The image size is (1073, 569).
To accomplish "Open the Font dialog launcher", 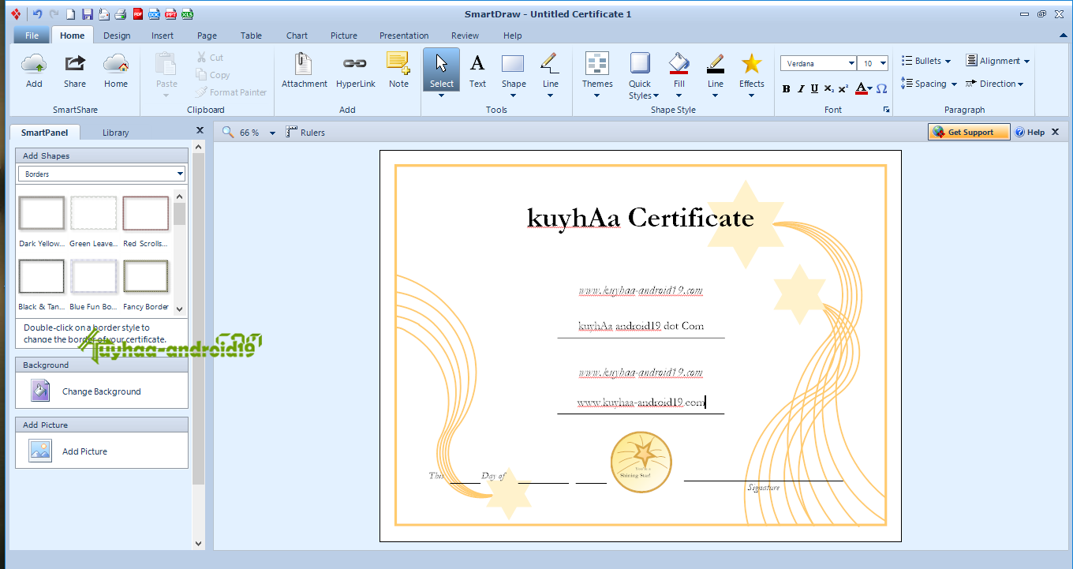I will [886, 110].
